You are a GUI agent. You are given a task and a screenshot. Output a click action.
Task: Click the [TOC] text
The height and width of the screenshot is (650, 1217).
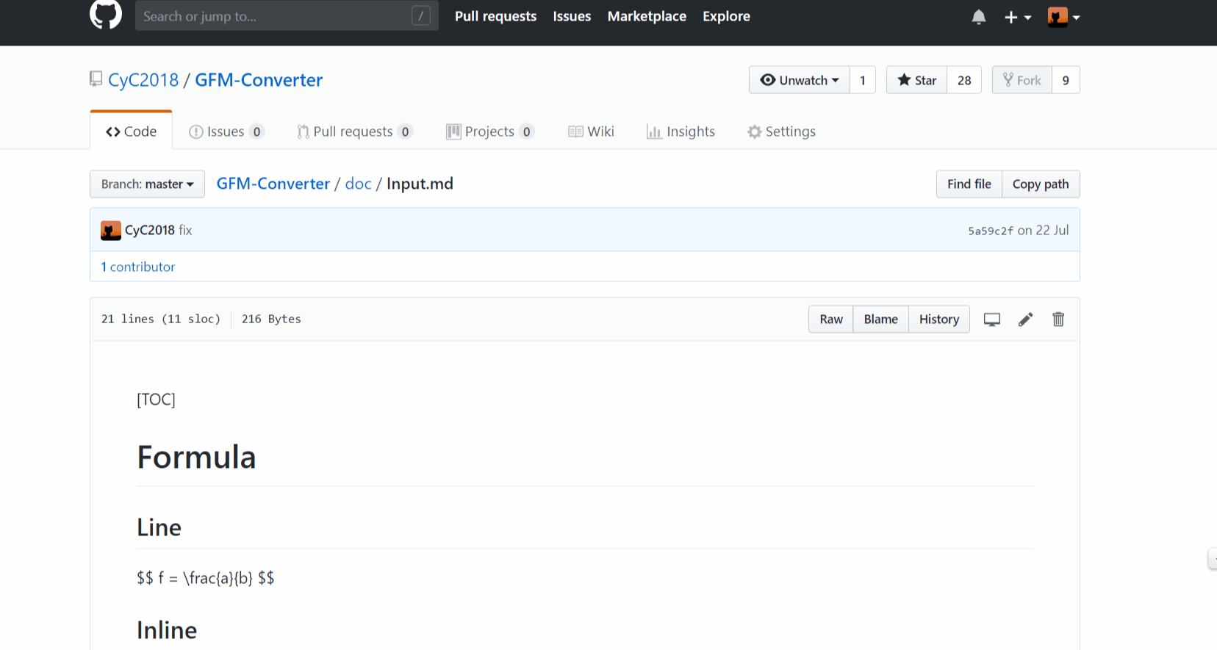point(156,400)
